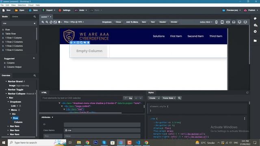Screen dimensions: 260x146
Task: Switch to the Online components tab
Action: point(15,17)
